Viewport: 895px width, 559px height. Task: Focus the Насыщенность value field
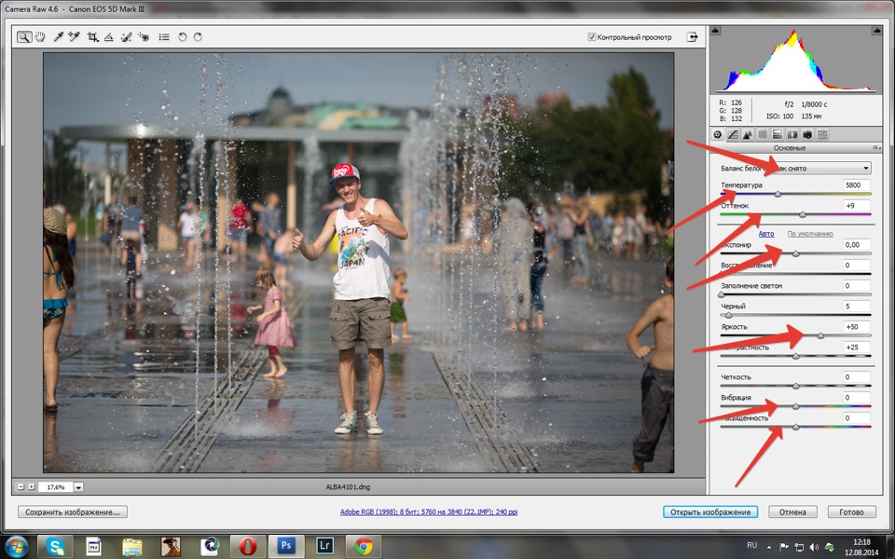tap(857, 417)
